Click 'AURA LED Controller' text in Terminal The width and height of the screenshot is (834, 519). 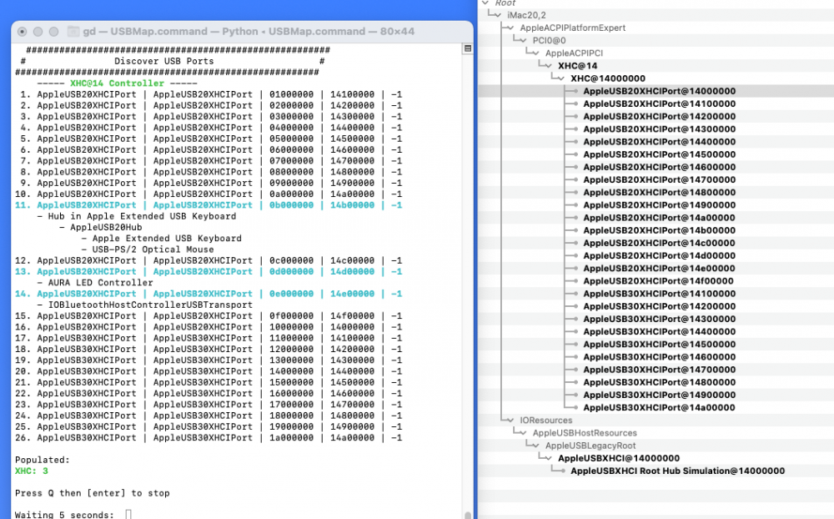pyautogui.click(x=101, y=283)
